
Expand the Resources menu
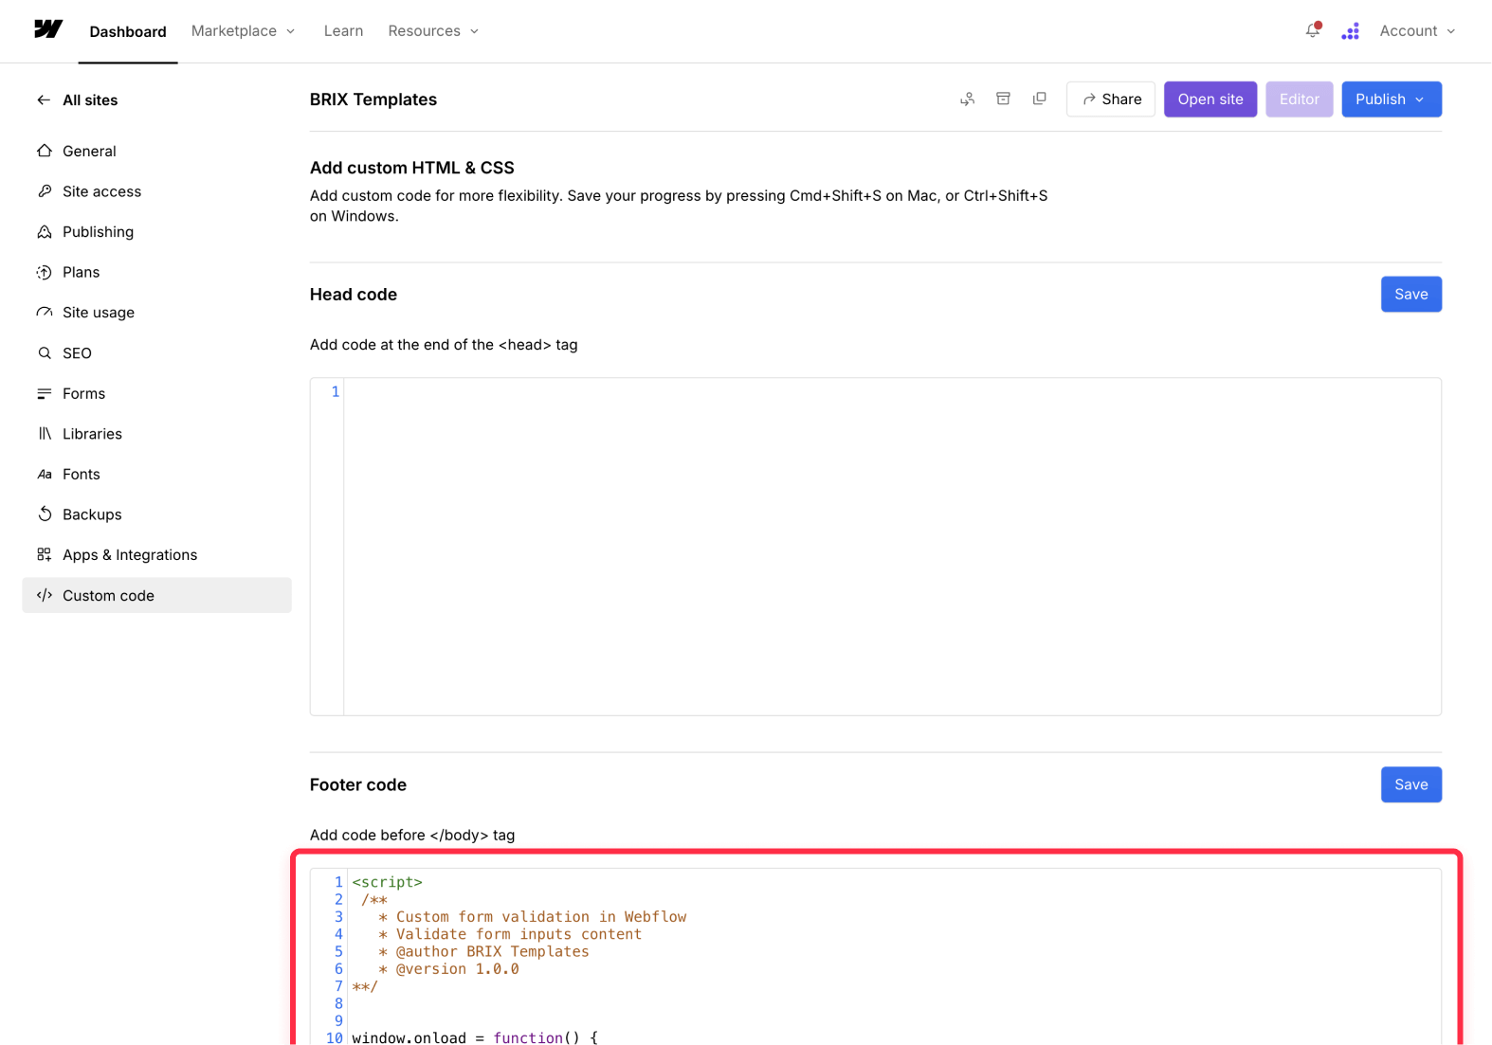(433, 31)
